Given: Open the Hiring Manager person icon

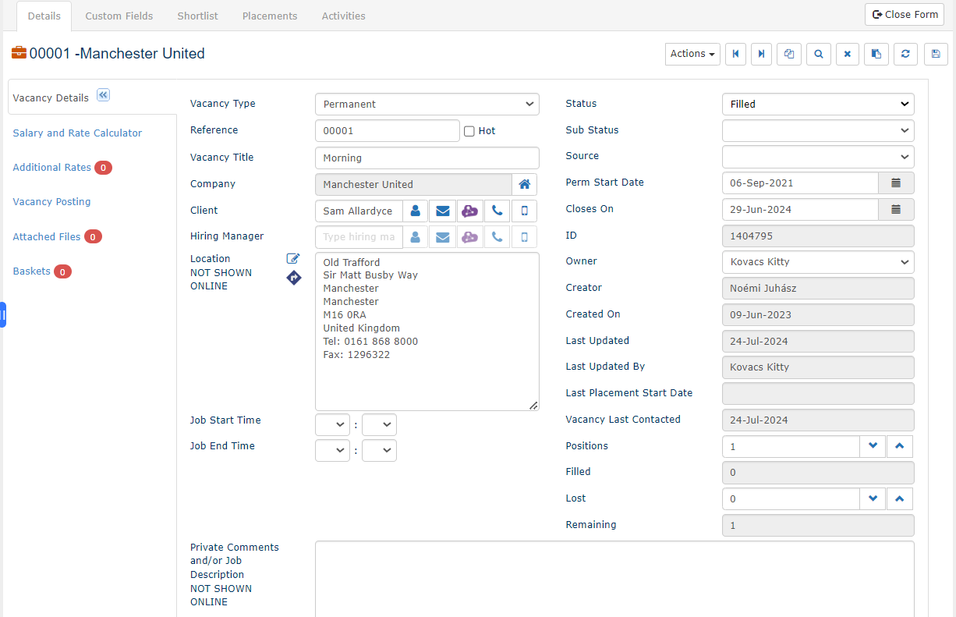Looking at the screenshot, I should (x=416, y=237).
